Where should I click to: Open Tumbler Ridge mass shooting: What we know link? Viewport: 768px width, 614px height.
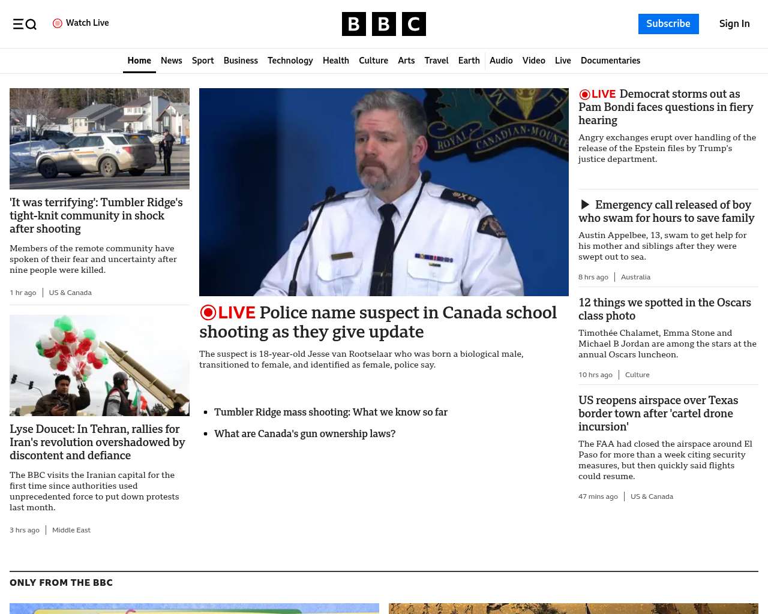click(x=331, y=412)
